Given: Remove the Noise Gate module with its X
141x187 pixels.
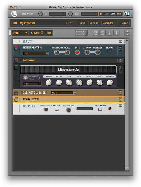Looking at the screenshot, I should click(x=121, y=48).
